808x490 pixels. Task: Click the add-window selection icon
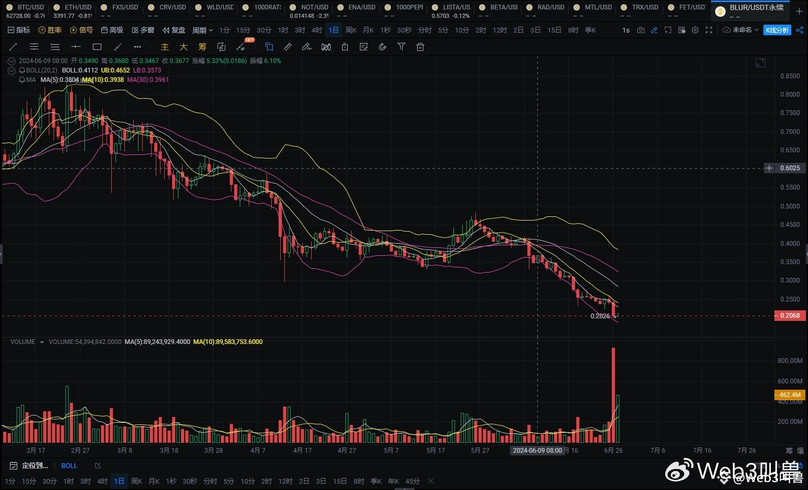[668, 30]
